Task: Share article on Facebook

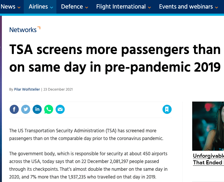Action: click(14, 109)
